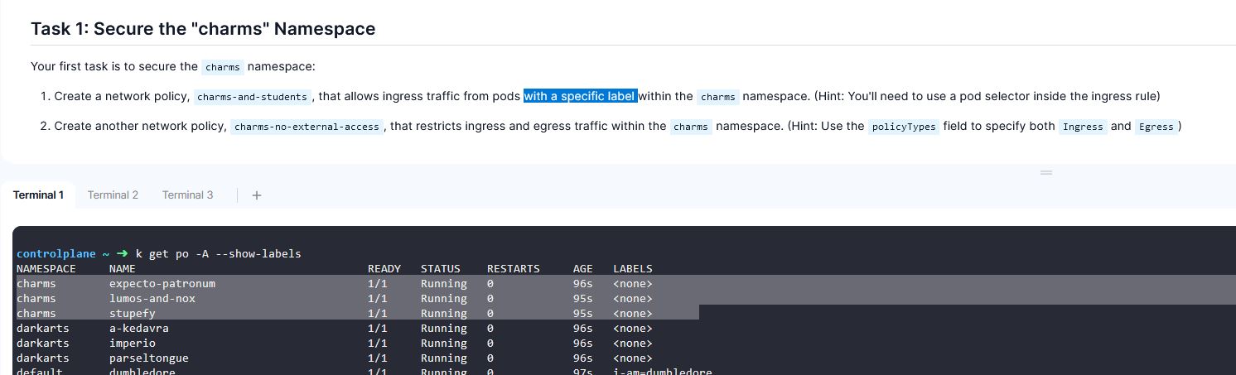Click the charms-and-students code label
The image size is (1236, 375).
pyautogui.click(x=253, y=97)
